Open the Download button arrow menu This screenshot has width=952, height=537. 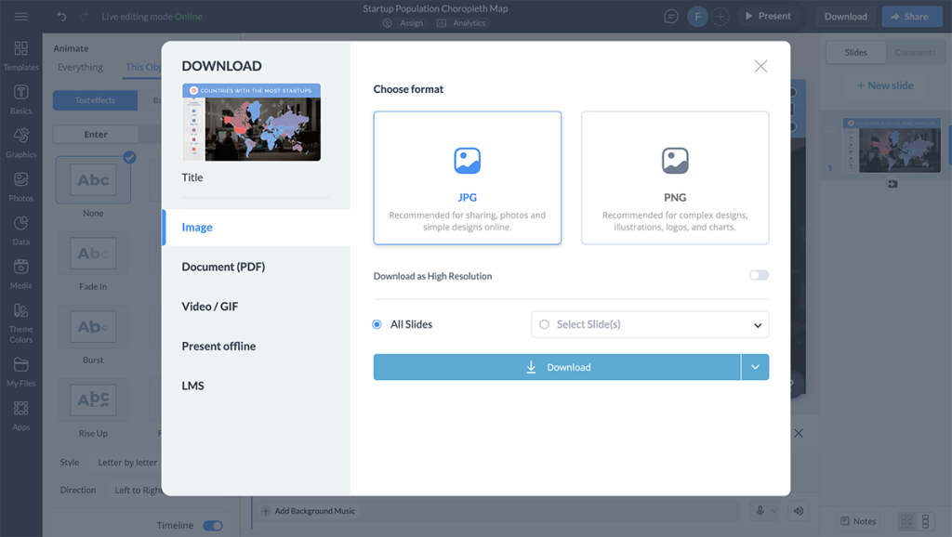coord(755,367)
